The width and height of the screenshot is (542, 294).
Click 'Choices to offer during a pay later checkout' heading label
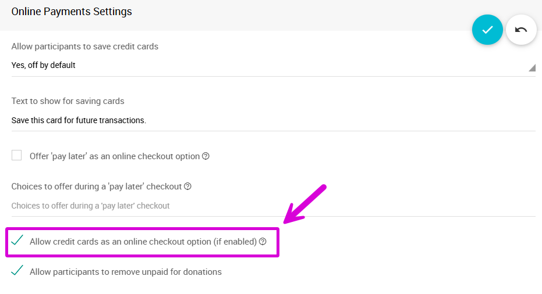[x=97, y=187]
